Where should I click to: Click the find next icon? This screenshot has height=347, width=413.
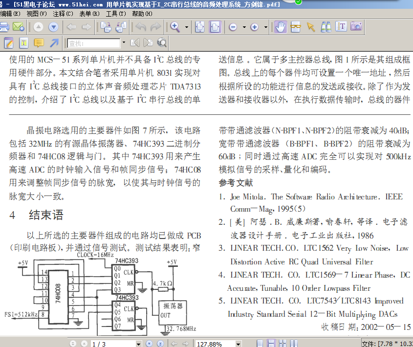click(148, 43)
